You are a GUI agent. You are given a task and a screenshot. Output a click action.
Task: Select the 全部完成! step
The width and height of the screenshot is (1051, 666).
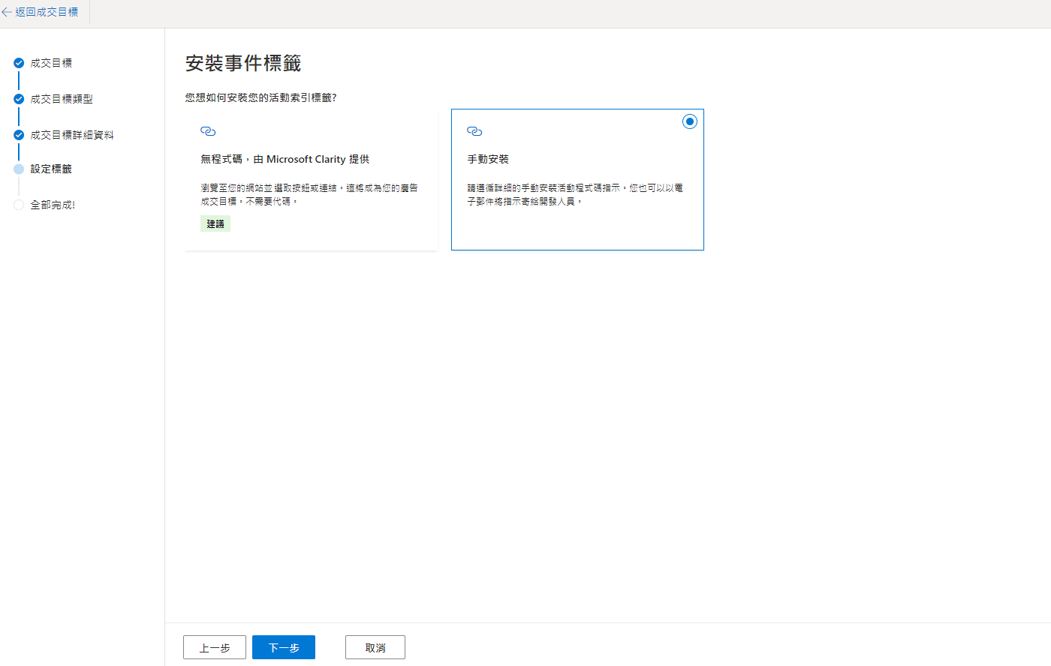pos(53,205)
